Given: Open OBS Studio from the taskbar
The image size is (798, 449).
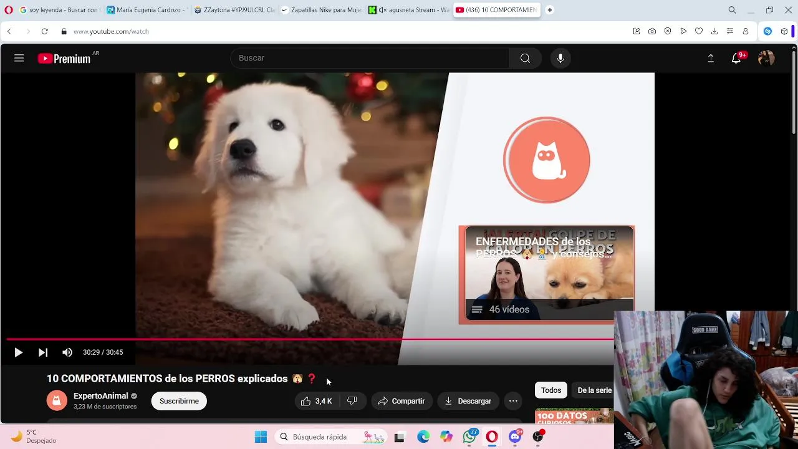Looking at the screenshot, I should [x=537, y=437].
